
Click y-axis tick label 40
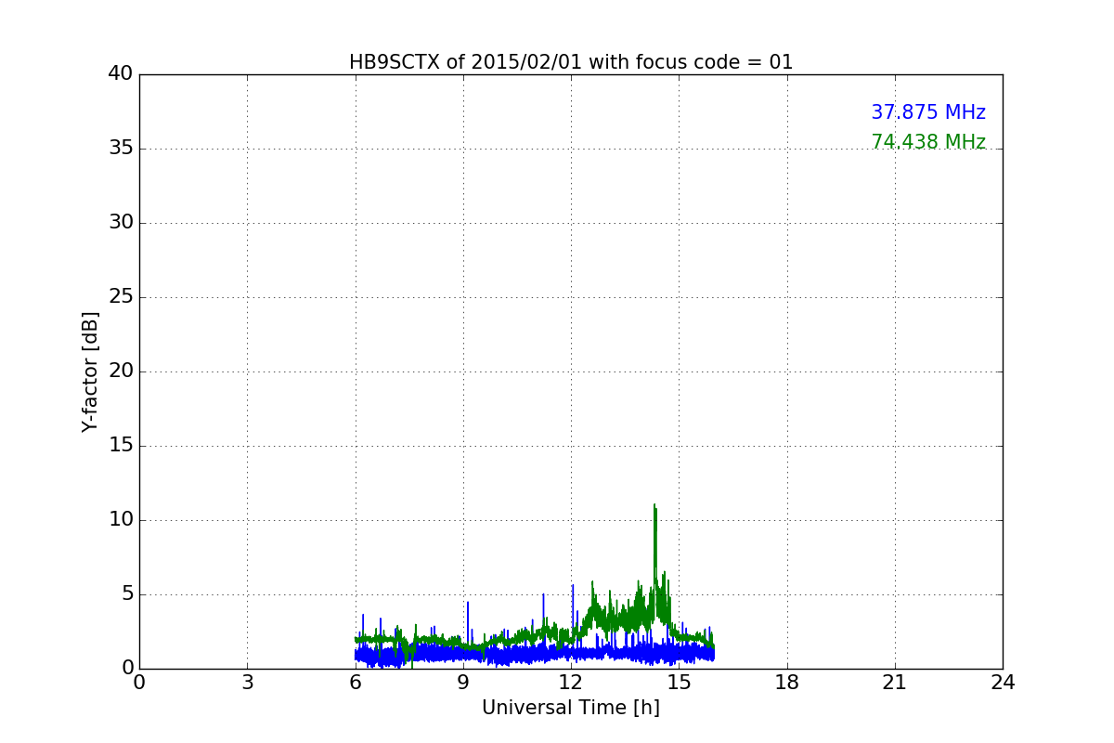coord(121,73)
